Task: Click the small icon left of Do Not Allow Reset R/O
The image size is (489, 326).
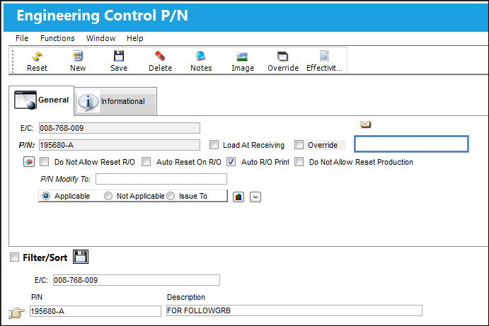Action: pos(29,162)
